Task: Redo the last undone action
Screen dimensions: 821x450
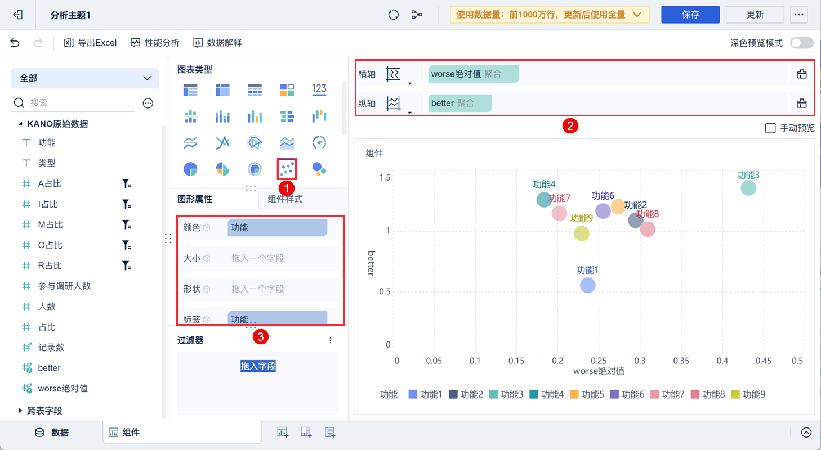Action: (x=38, y=43)
